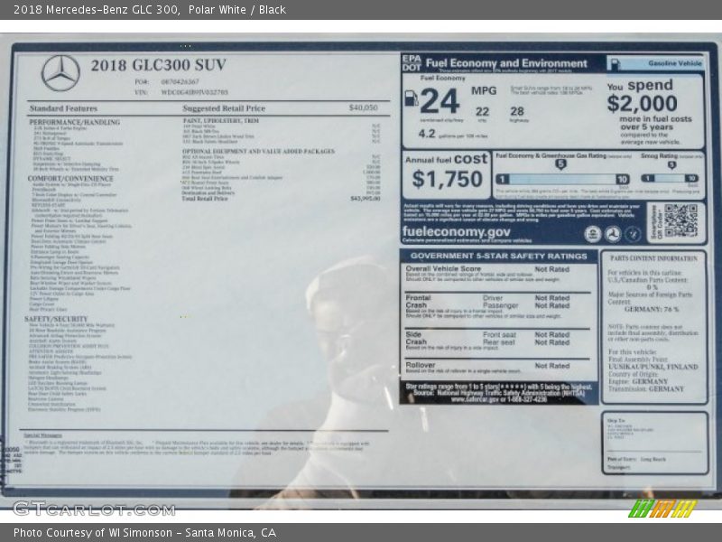This screenshot has height=542, width=722.
Task: Click 'Not Rated' in the Rollover row
Action: point(552,366)
